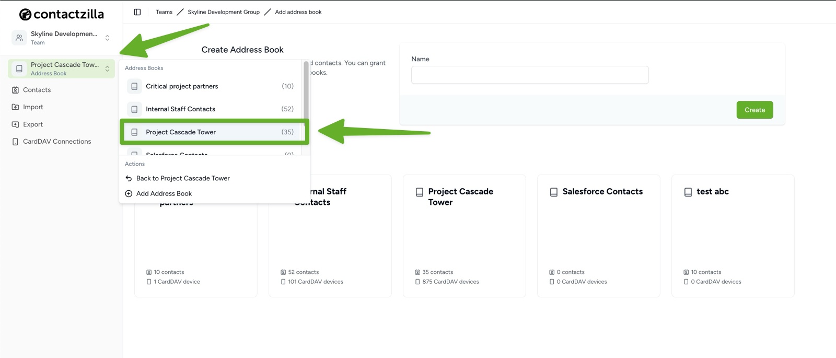The height and width of the screenshot is (358, 836).
Task: Open Export from the sidebar icon
Action: click(15, 124)
